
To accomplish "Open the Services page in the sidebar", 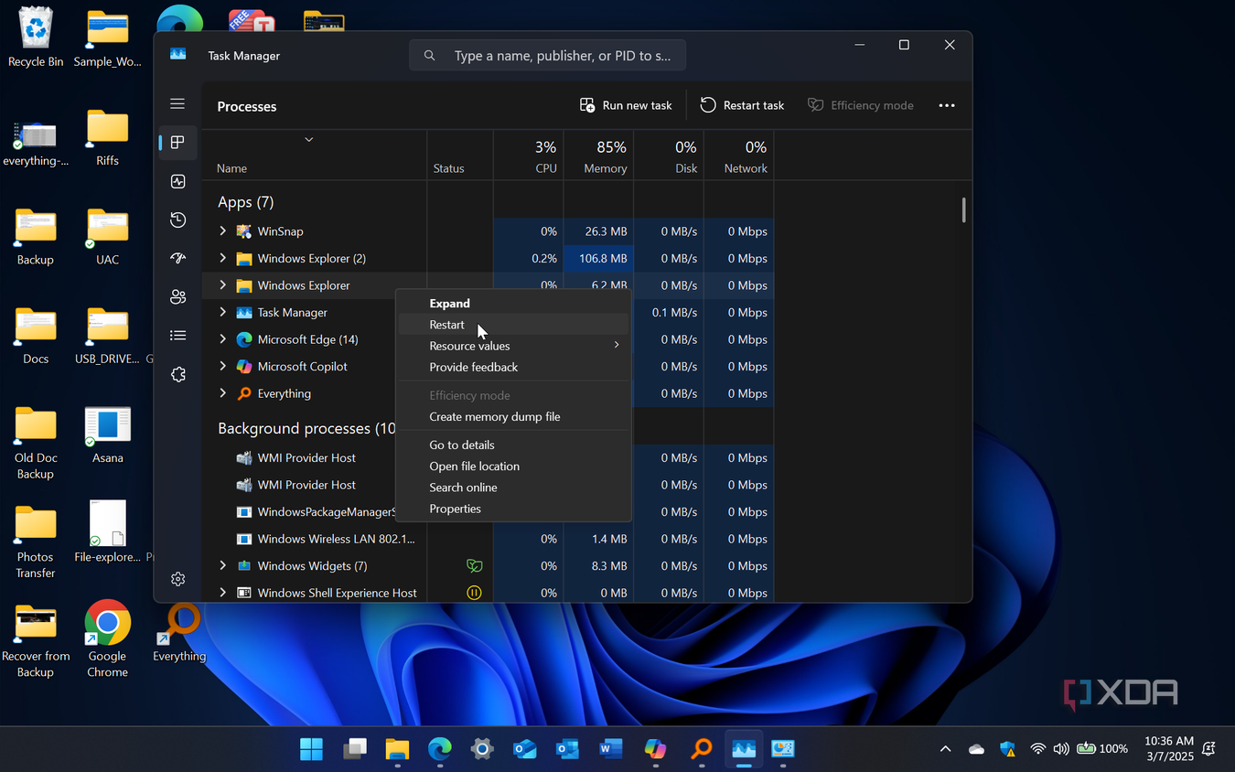I will click(177, 375).
